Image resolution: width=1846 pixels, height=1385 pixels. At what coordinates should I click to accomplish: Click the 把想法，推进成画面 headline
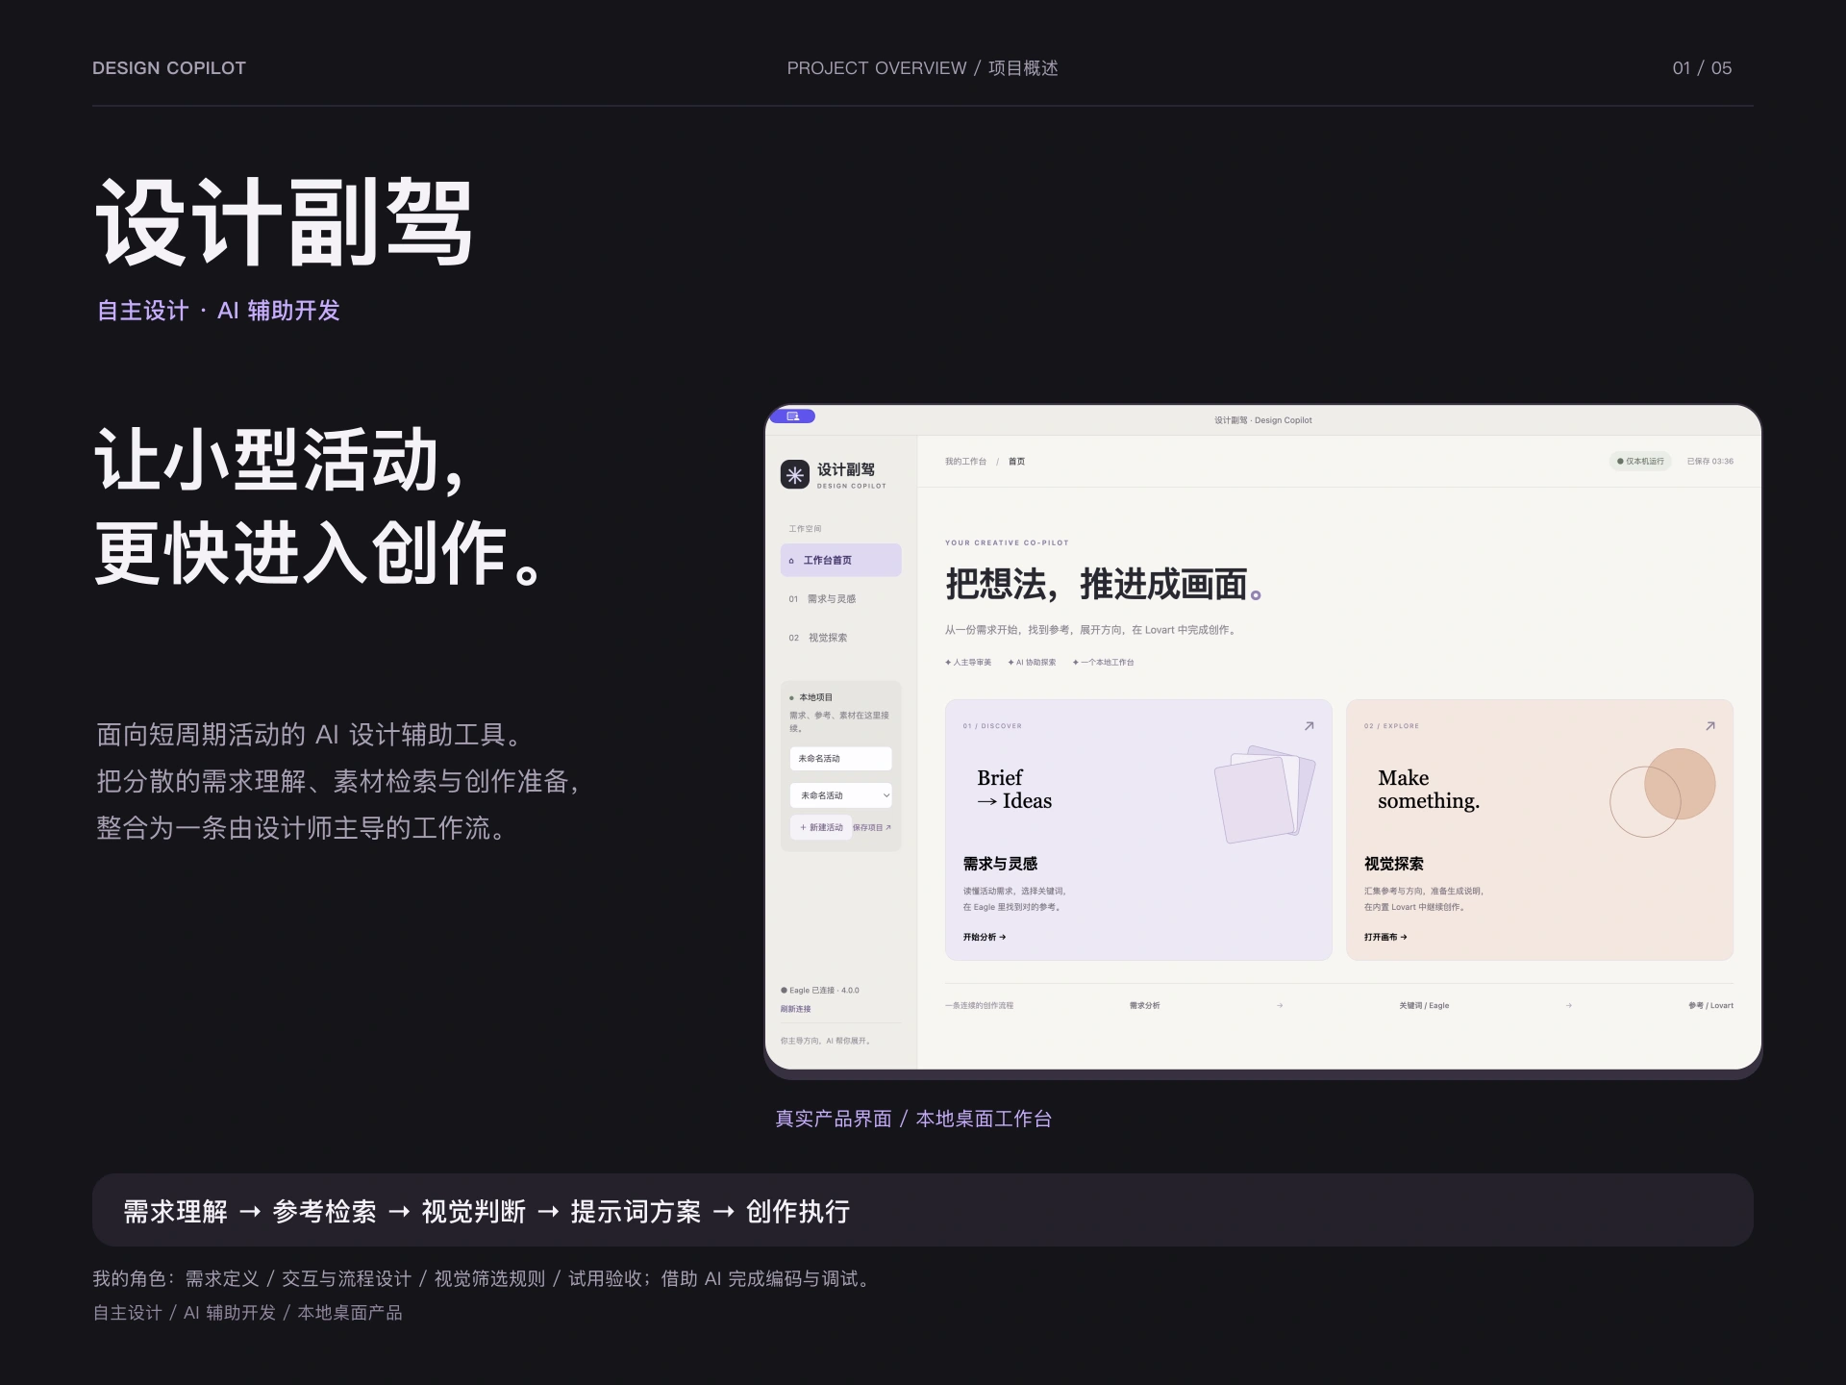pos(1103,584)
